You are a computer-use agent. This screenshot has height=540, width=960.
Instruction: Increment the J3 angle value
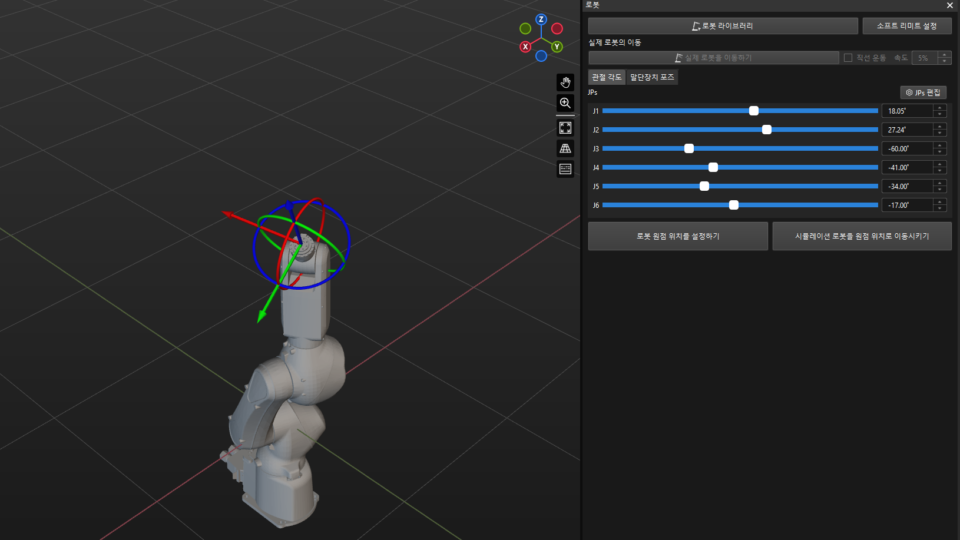click(x=940, y=145)
